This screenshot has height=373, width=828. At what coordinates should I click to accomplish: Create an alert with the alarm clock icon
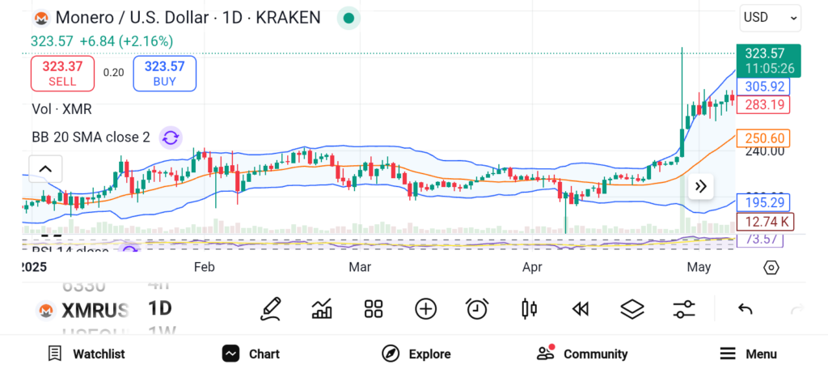pyautogui.click(x=477, y=308)
